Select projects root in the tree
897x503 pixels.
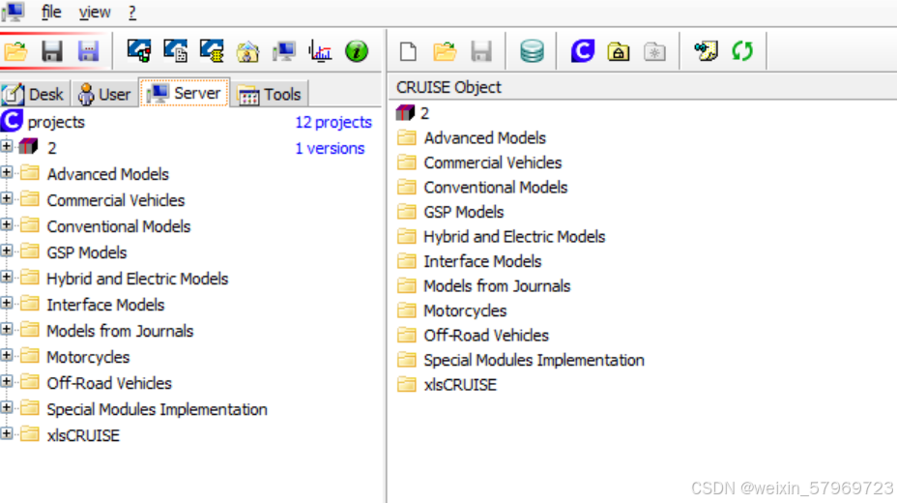click(x=56, y=122)
